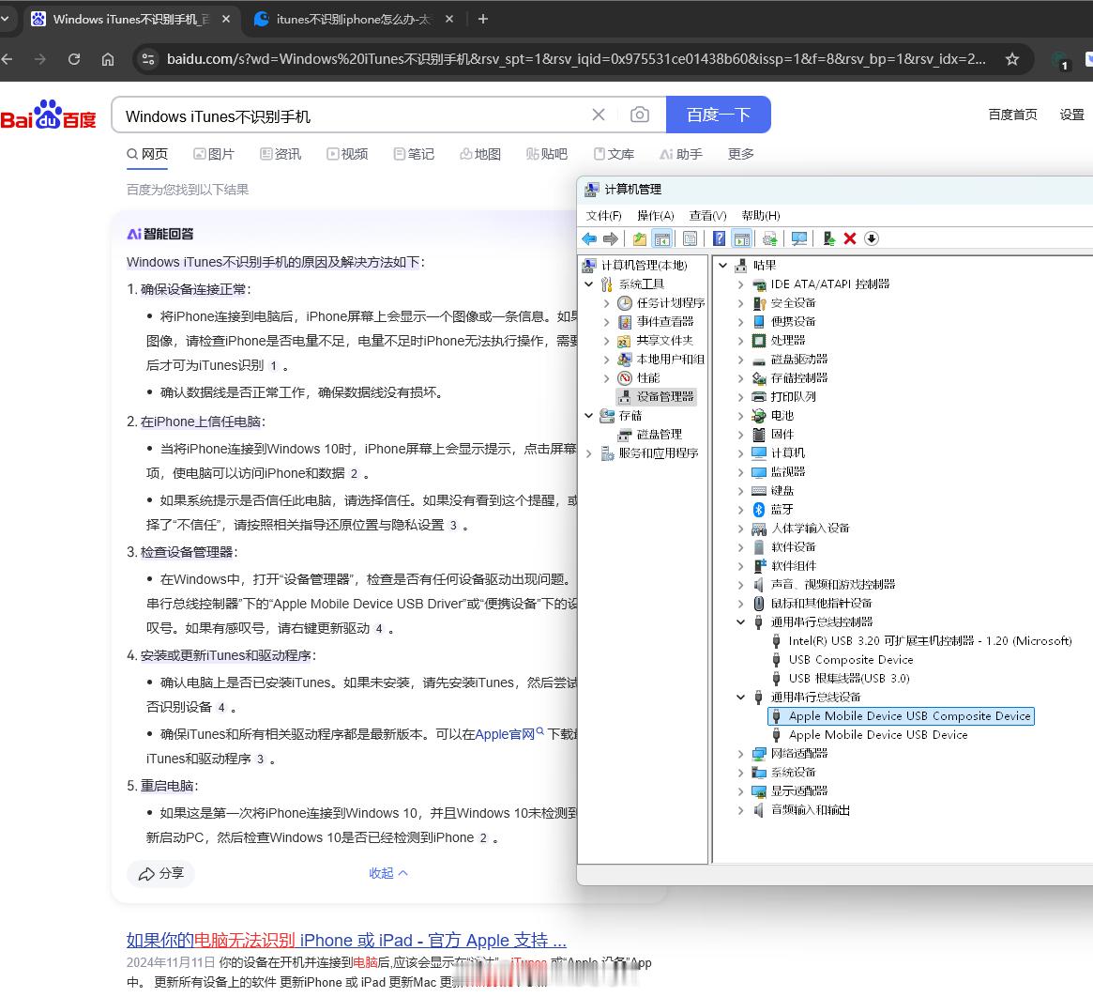This screenshot has width=1093, height=997.
Task: Click the 百度一下 search button
Action: [x=718, y=115]
